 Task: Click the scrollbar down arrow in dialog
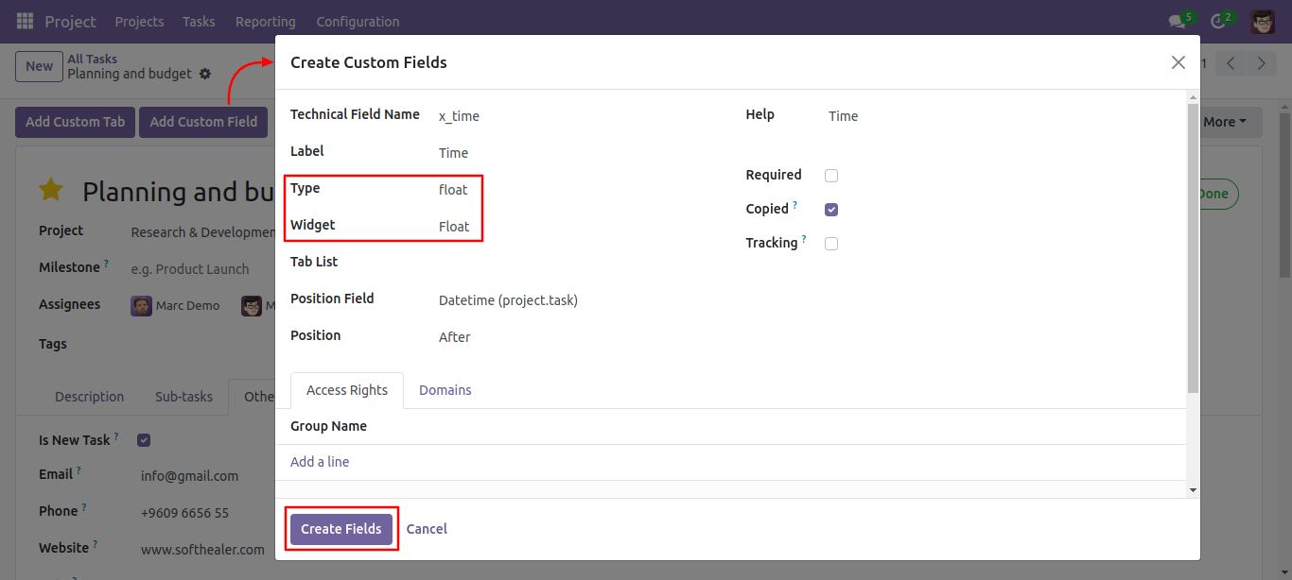click(x=1193, y=490)
